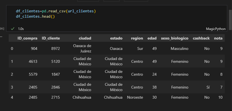Click the ID_compra column header
This screenshot has height=111, width=232.
[27, 38]
